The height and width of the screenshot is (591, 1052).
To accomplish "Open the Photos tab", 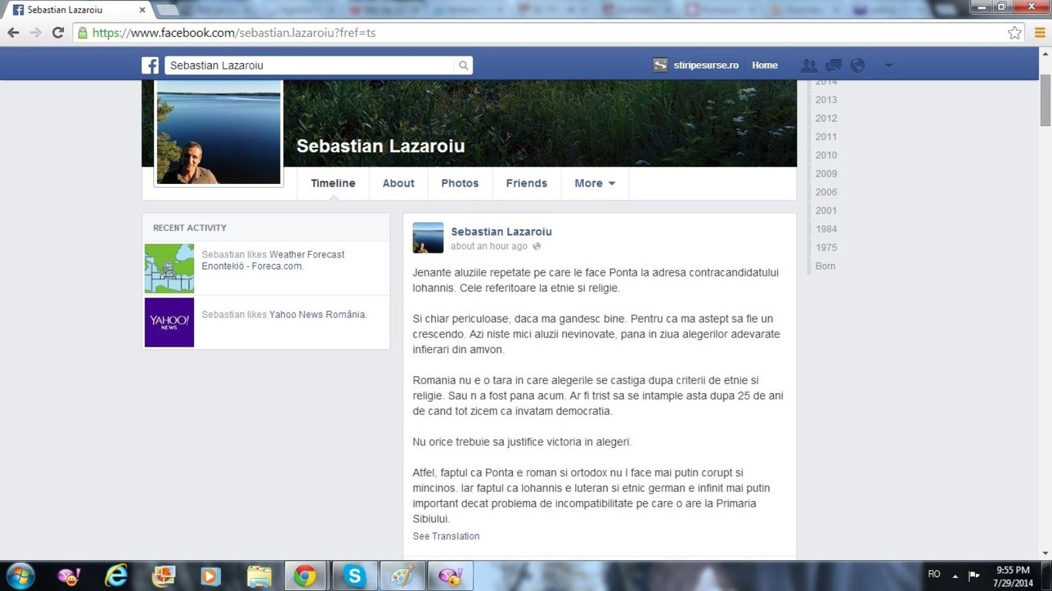I will (460, 183).
